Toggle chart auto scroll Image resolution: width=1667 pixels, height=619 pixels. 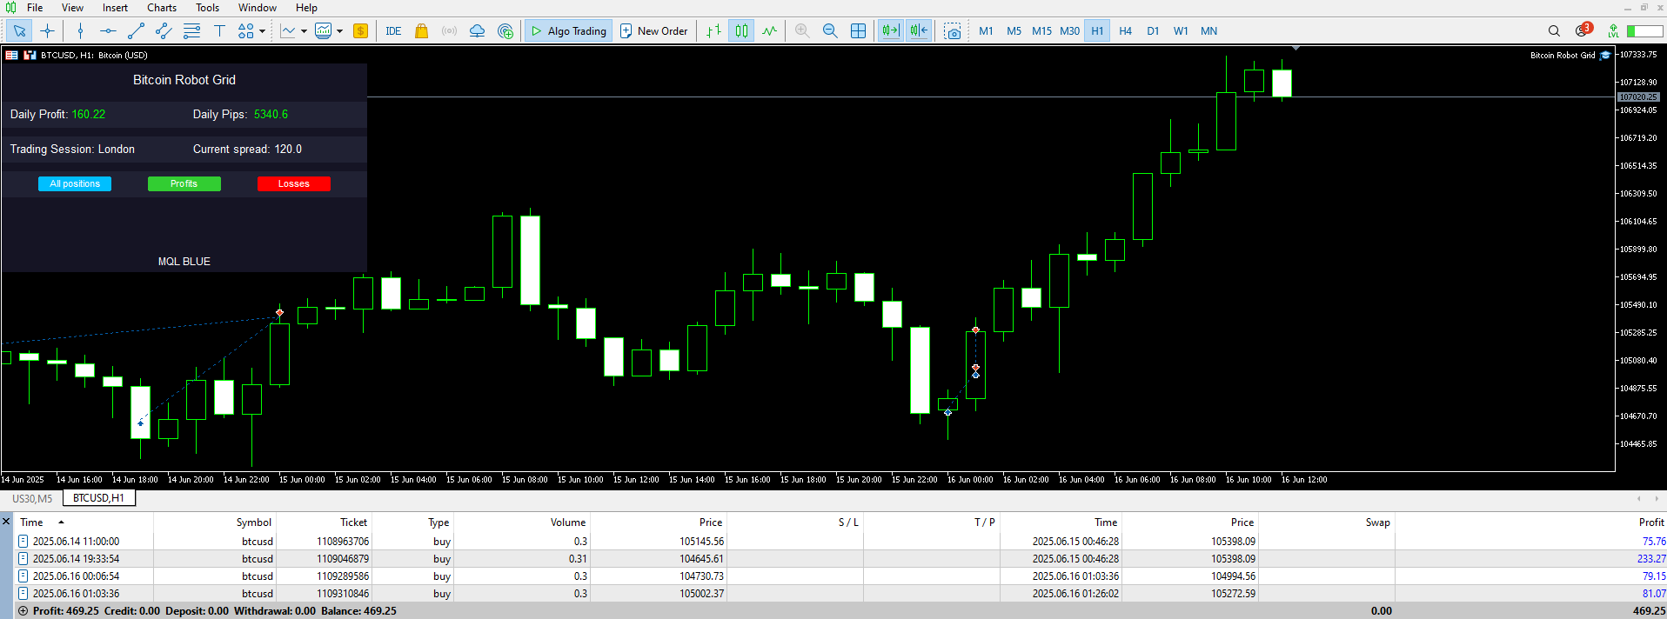pyautogui.click(x=890, y=31)
